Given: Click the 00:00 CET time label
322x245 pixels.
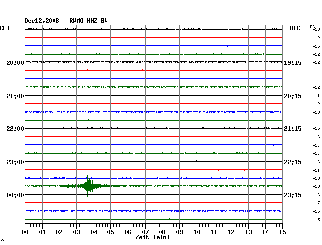Looking at the screenshot, I should [x=15, y=195].
